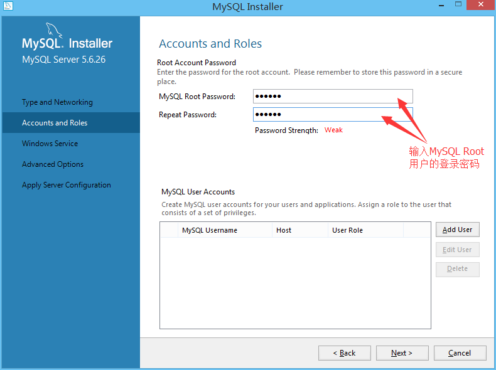Click the Add User button
Viewport: 496px width, 370px height.
458,230
